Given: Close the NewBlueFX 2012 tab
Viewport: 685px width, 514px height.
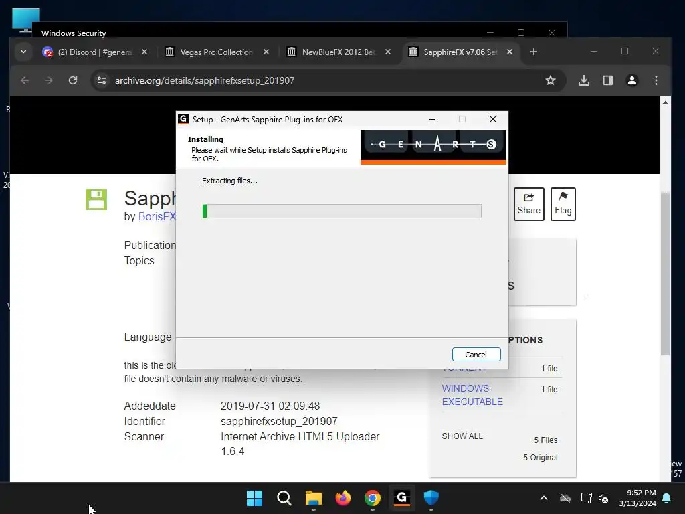Looking at the screenshot, I should pyautogui.click(x=388, y=52).
